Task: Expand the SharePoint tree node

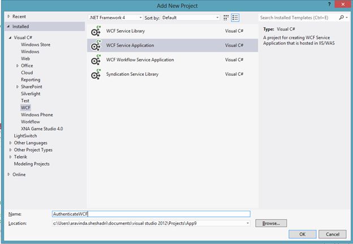Action: [18, 87]
